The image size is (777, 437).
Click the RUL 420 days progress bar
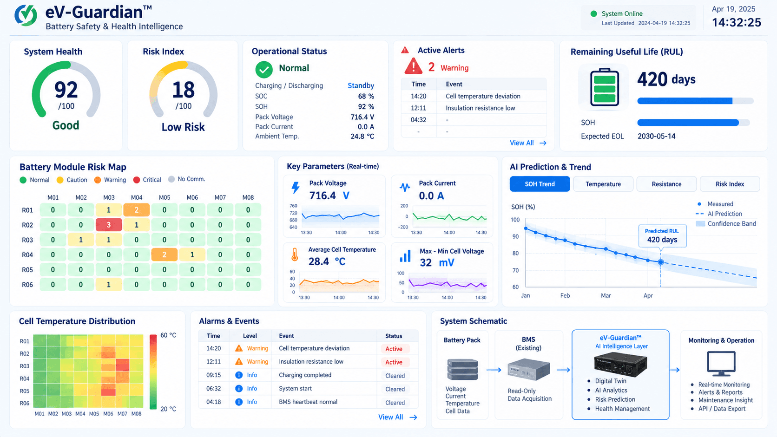coord(695,101)
